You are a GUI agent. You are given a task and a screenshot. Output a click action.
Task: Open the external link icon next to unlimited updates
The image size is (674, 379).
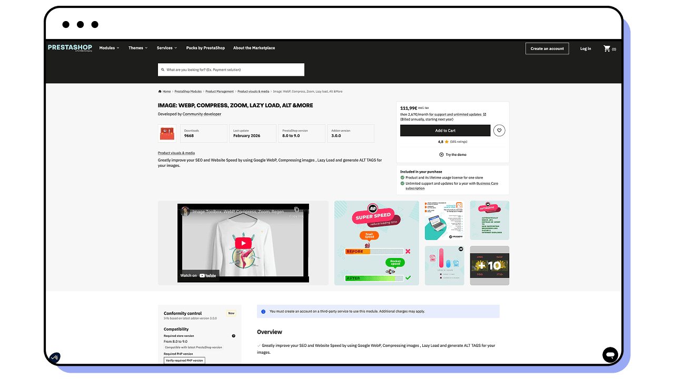pos(484,114)
